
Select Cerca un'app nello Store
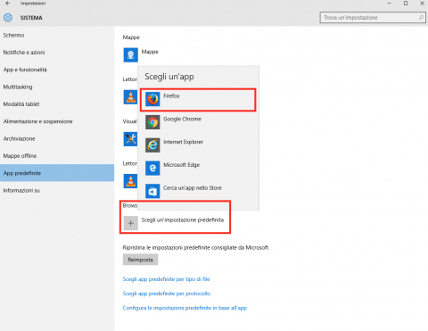(198, 191)
